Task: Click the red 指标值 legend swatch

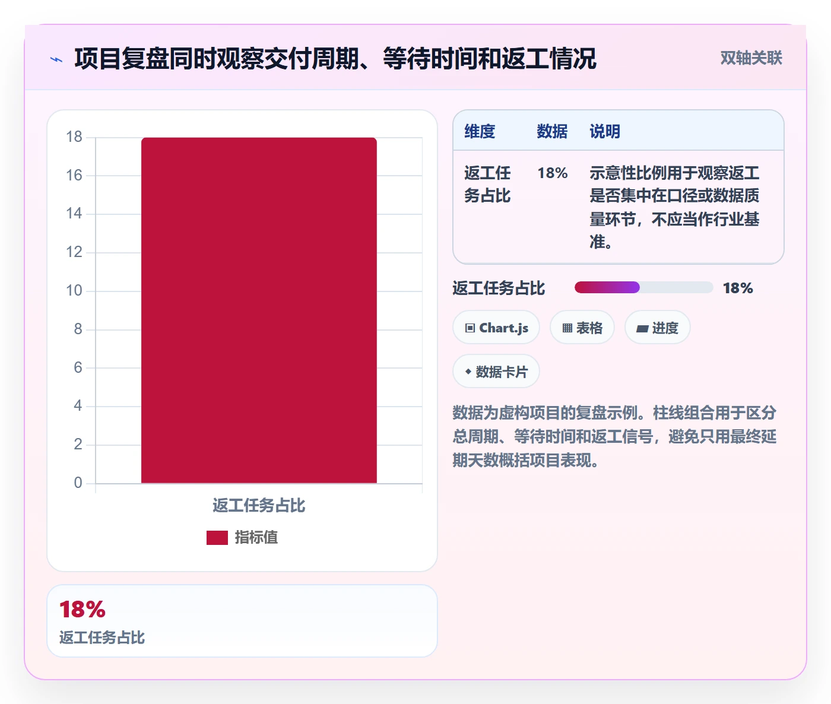Action: pyautogui.click(x=217, y=538)
